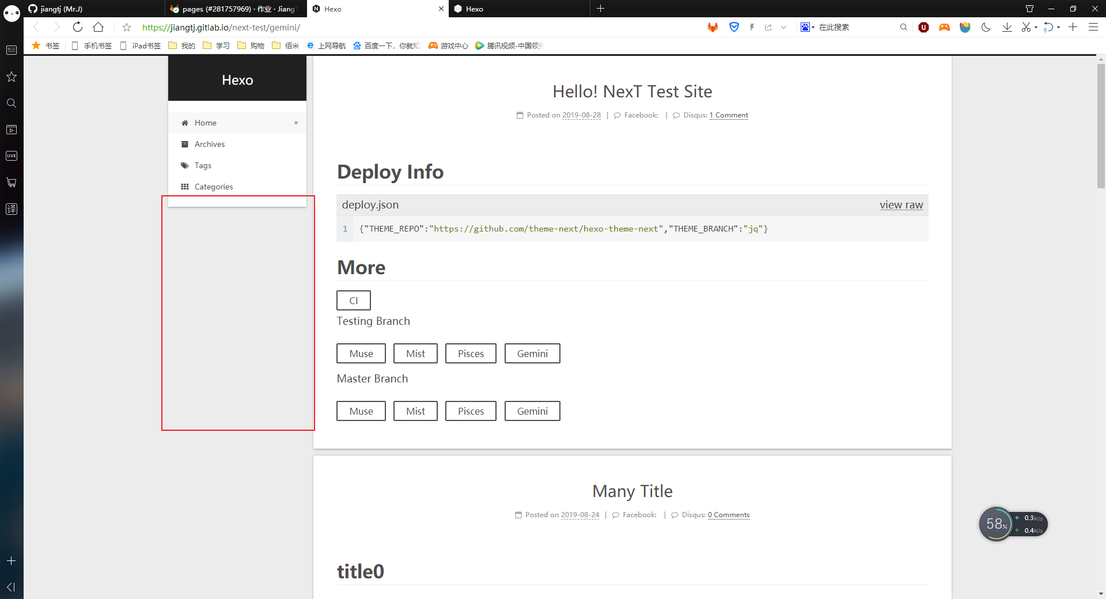The height and width of the screenshot is (599, 1106).
Task: Expand the address bar dropdown chevron
Action: click(783, 27)
